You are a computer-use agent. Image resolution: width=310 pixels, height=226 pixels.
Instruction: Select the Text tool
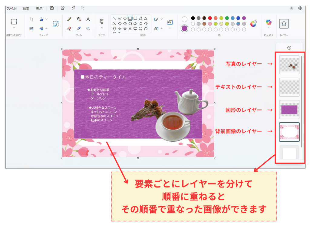(x=88, y=19)
